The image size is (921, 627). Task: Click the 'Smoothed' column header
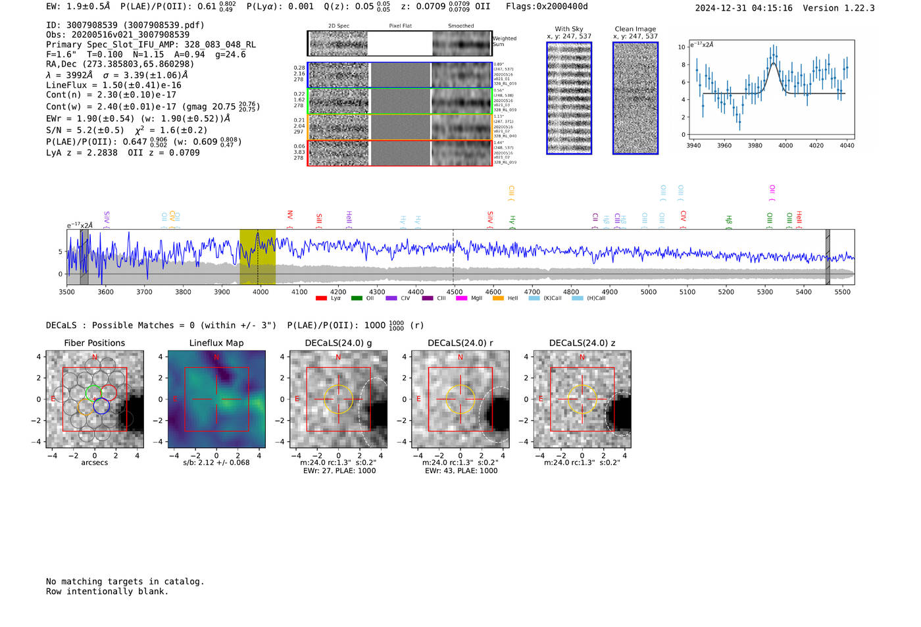[461, 26]
